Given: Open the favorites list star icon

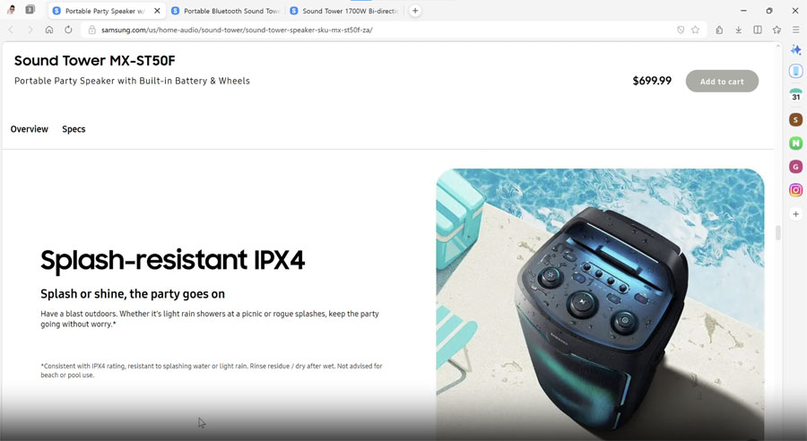Looking at the screenshot, I should click(x=777, y=30).
